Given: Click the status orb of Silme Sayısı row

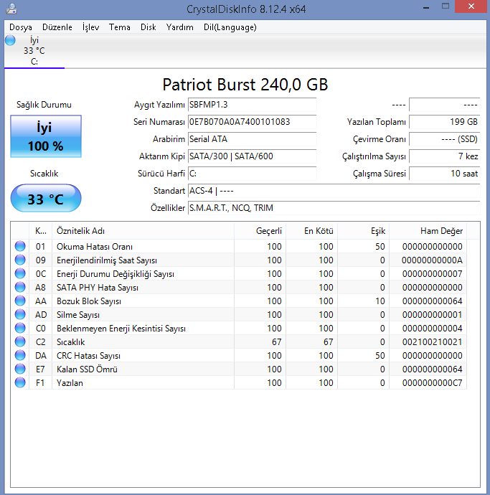Looking at the screenshot, I should click(x=20, y=314).
